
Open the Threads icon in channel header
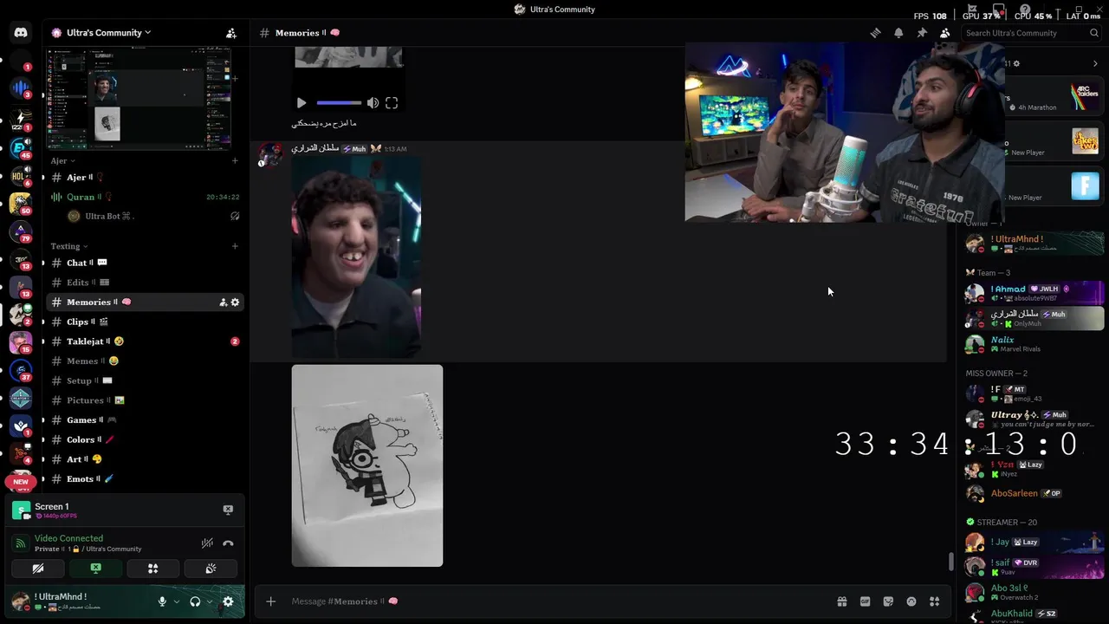875,33
